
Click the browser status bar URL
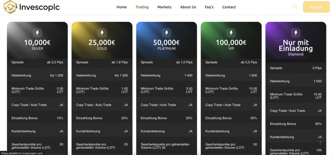click(22, 153)
